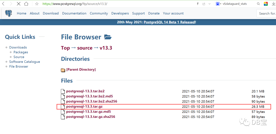The width and height of the screenshot is (276, 134).
Task: Click the 20.1 MB size value
Action: 258,91
